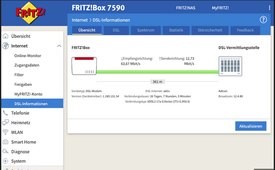Open Smart Home in the sidebar

pyautogui.click(x=24, y=142)
